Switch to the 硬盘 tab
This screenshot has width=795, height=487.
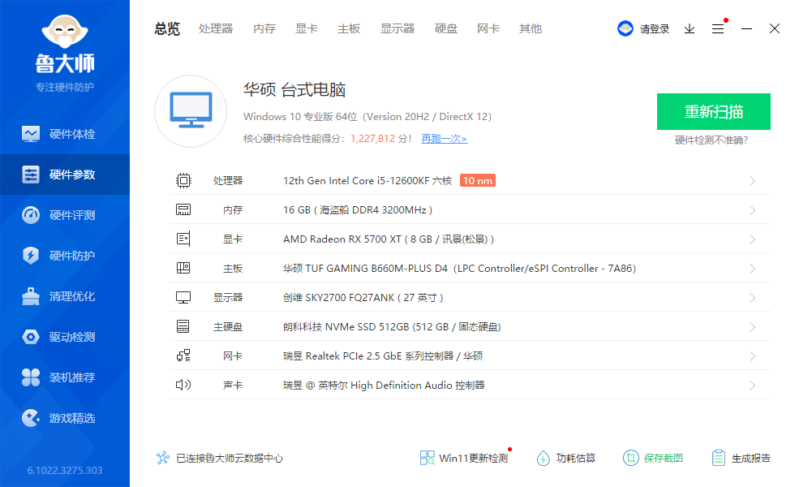(x=446, y=29)
